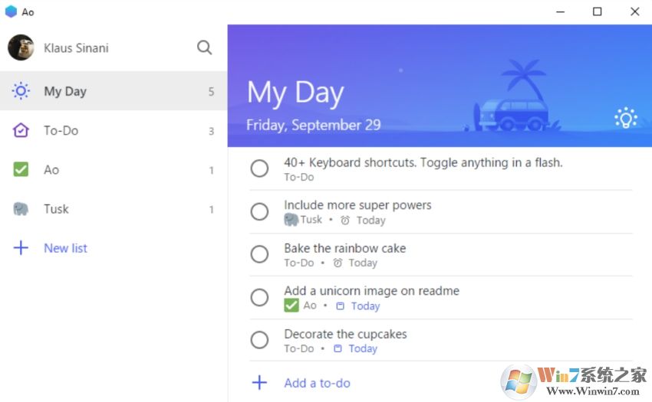The height and width of the screenshot is (402, 652).
Task: Click the plus icon beside New list
Action: (x=21, y=248)
